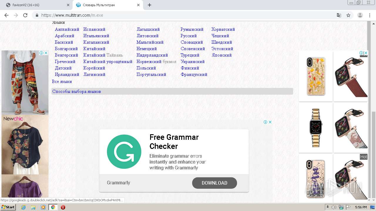Viewport: 376px width, 211px height.
Task: Select the Французский language link
Action: [194, 74]
